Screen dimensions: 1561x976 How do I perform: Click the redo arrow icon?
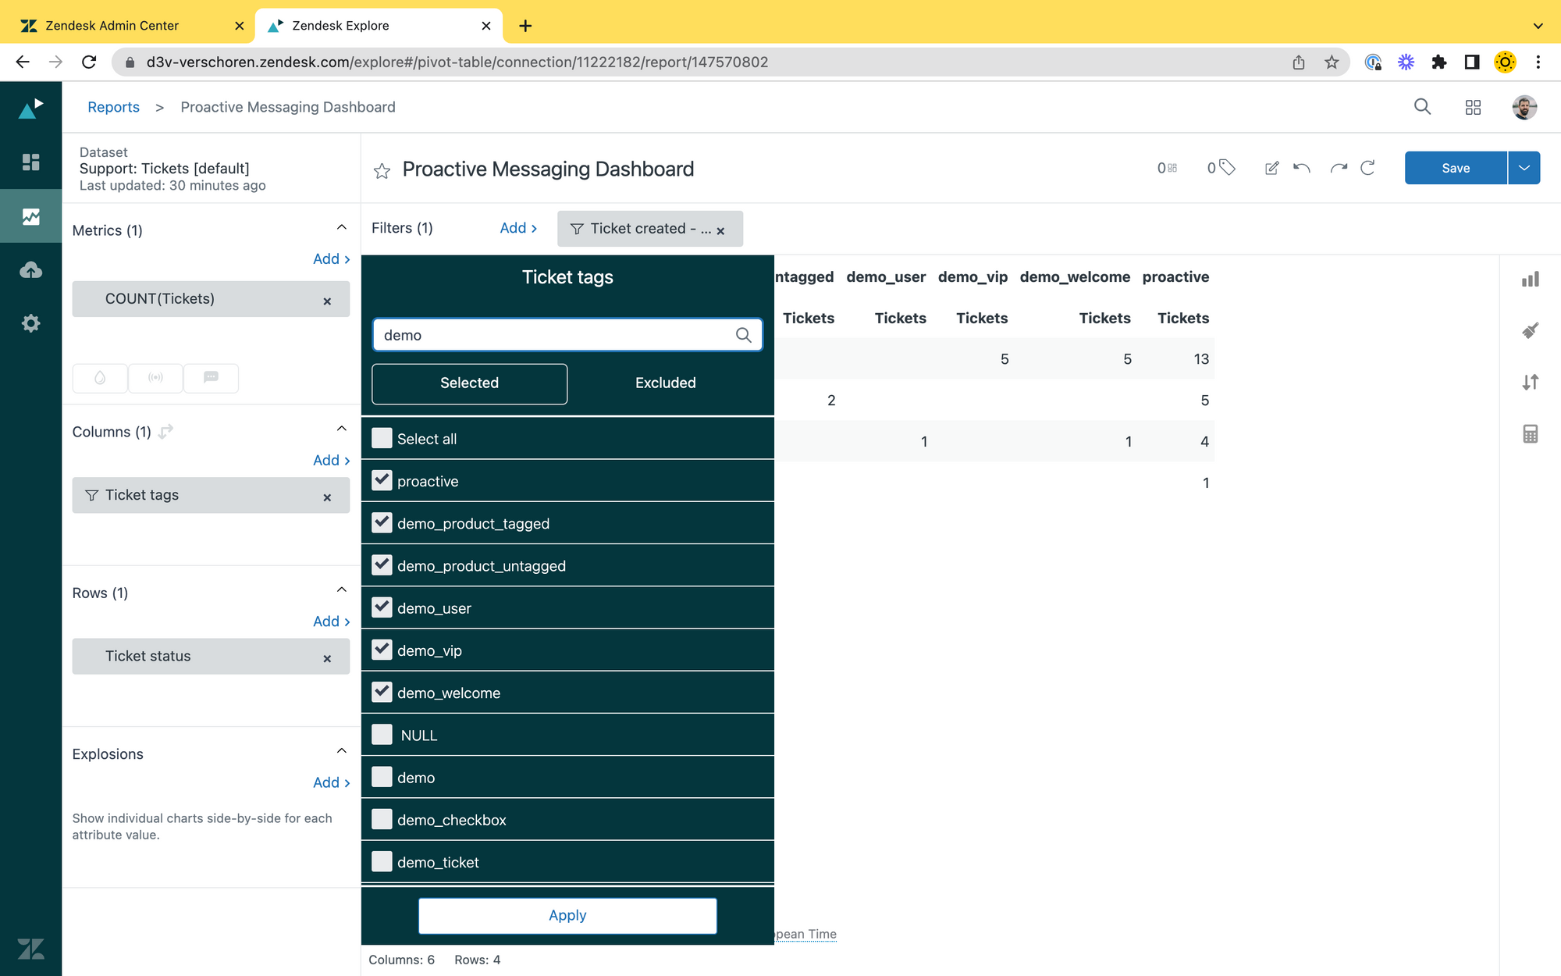point(1339,168)
